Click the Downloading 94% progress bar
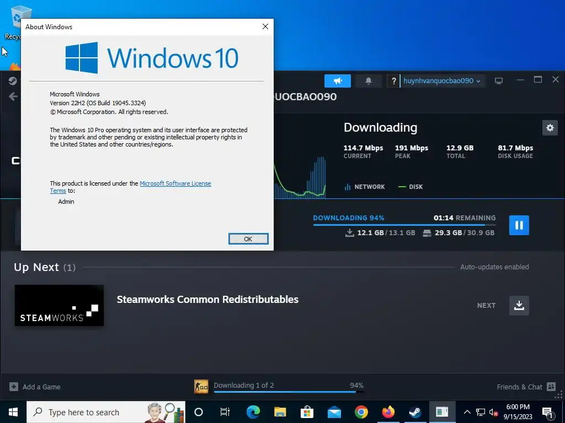This screenshot has width=565, height=423. [404, 225]
